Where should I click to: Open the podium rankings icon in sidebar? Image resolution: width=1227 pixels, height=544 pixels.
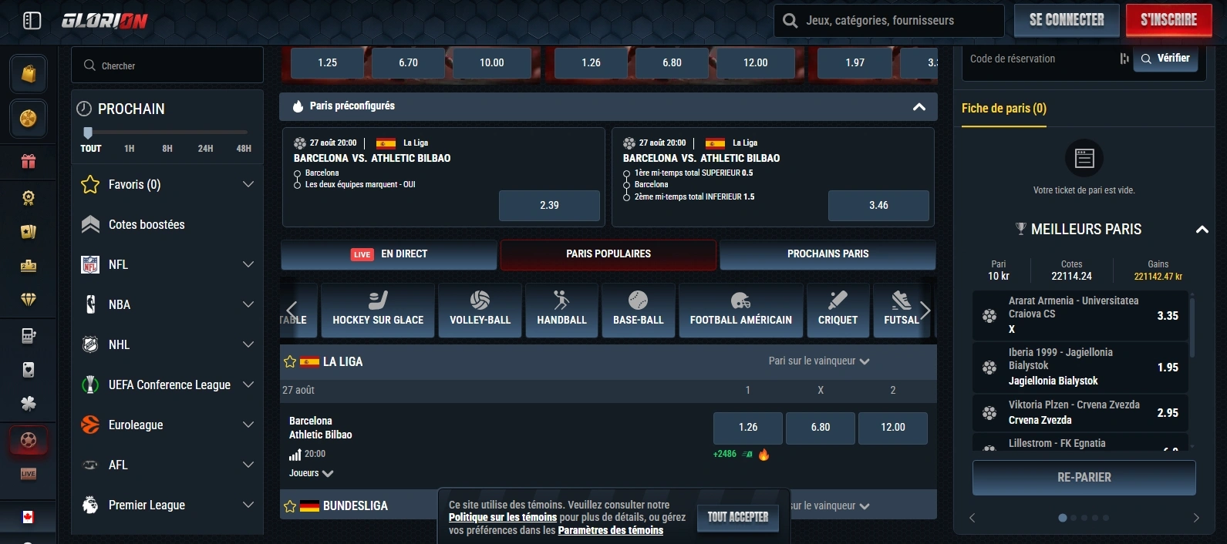(29, 266)
